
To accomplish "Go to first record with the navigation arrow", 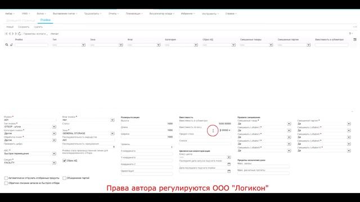I will [6, 34].
